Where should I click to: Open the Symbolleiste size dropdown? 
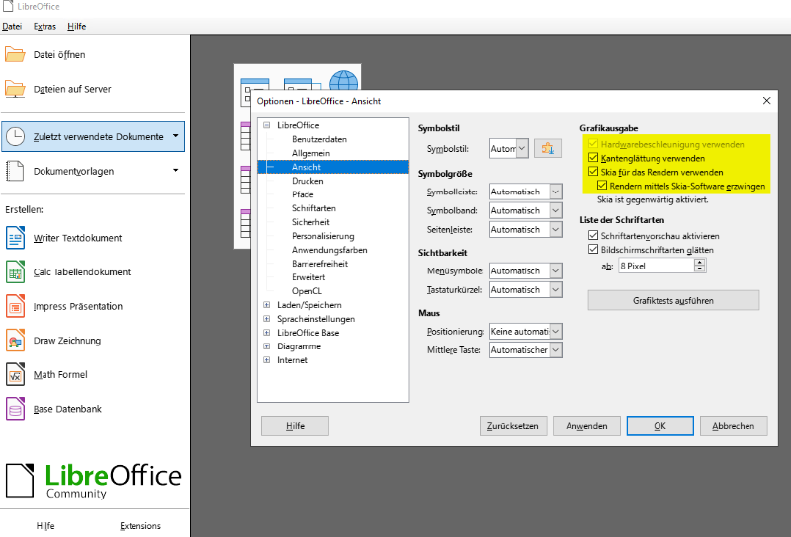tap(526, 192)
